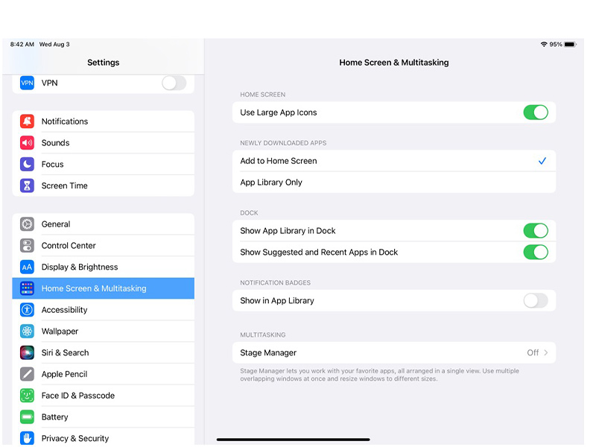Select Home Screen & Multitasking row
The image size is (596, 447).
click(104, 288)
